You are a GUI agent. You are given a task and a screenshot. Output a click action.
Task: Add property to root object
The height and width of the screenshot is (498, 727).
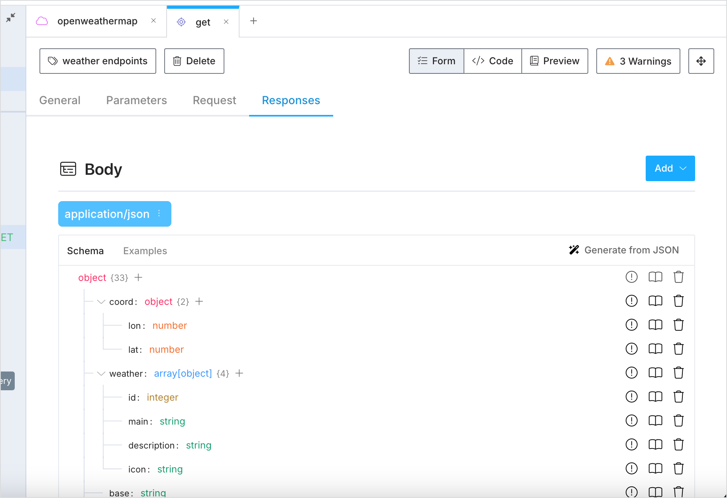(138, 277)
